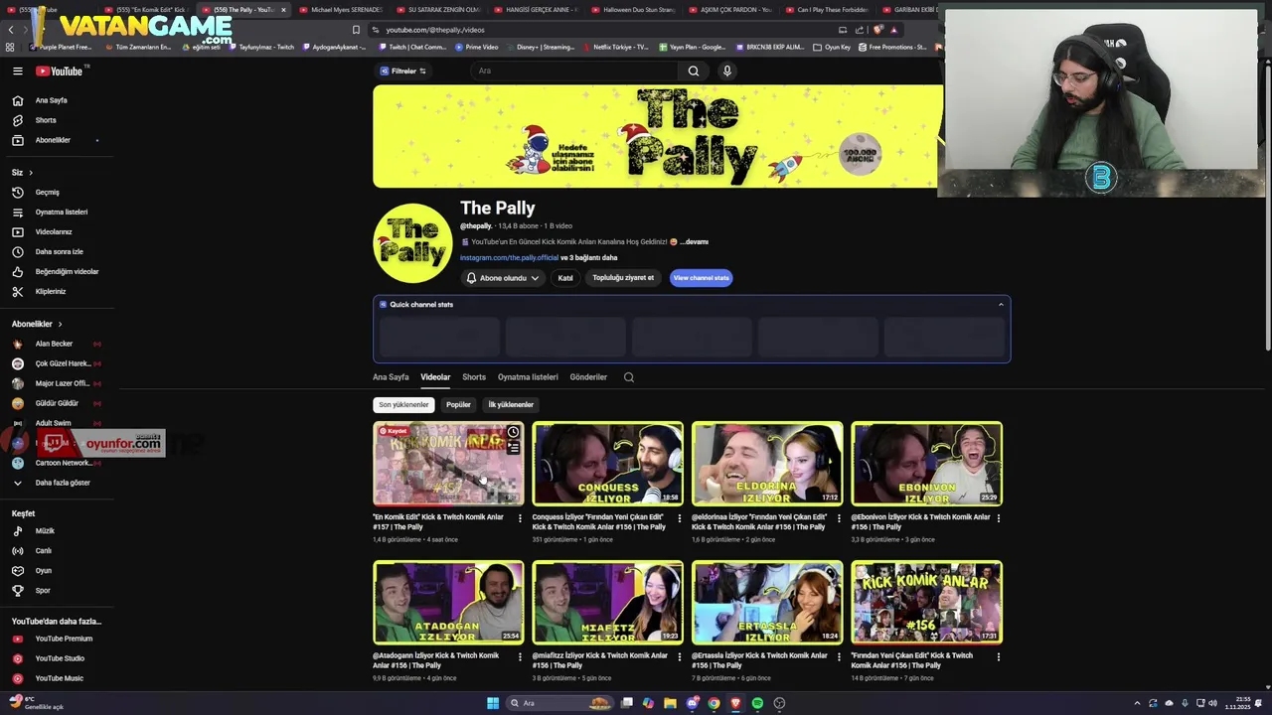Open Geçmiş history page
Image resolution: width=1272 pixels, height=715 pixels.
(x=48, y=192)
